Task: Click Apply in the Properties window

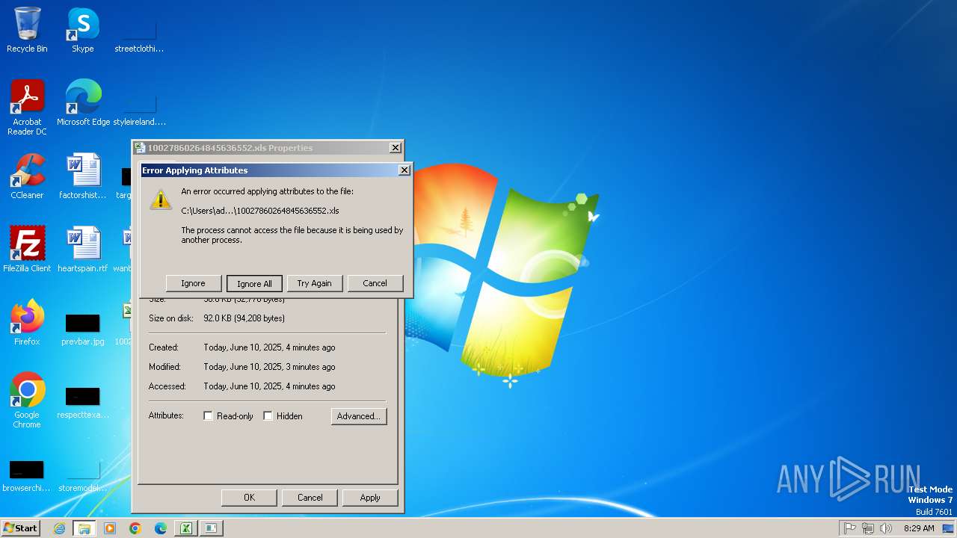Action: point(370,498)
